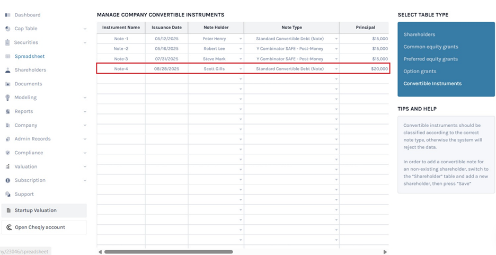Click the Shareholders person icon

click(8, 70)
